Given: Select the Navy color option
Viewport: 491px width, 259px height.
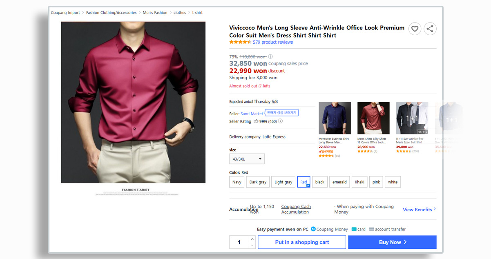Looking at the screenshot, I should click(x=237, y=182).
